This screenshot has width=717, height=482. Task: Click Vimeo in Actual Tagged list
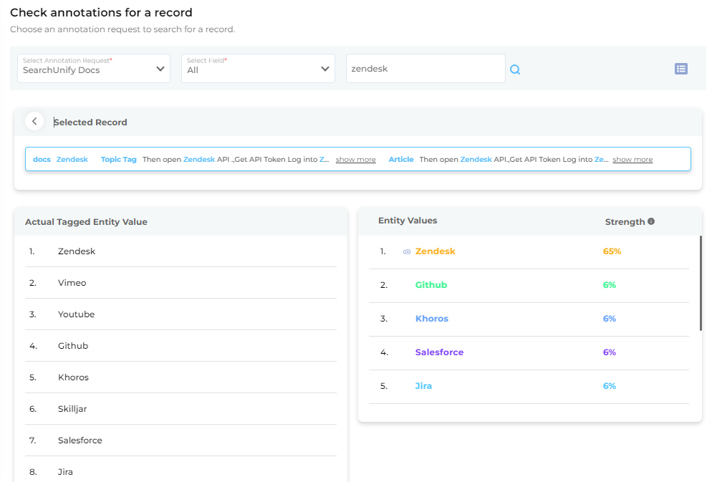pos(72,283)
